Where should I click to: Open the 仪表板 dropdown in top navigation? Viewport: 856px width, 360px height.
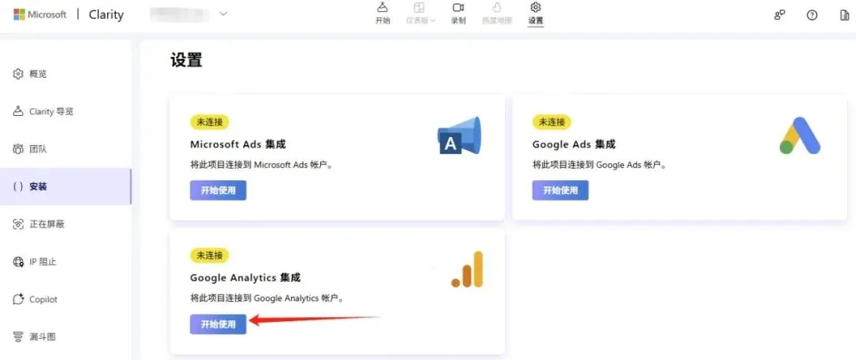[x=420, y=13]
